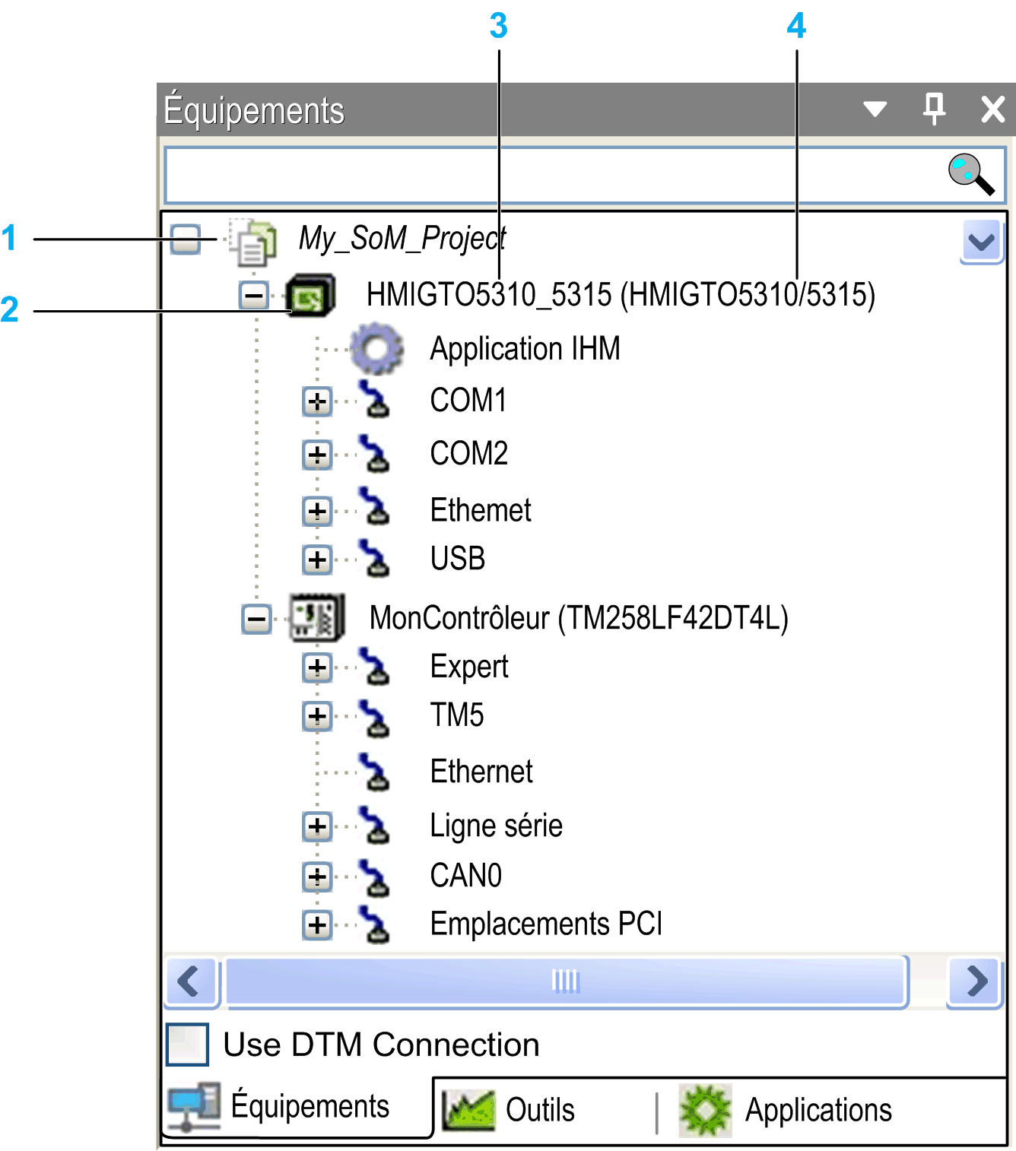
Task: Collapse the MonContrôleur node
Action: point(256,618)
